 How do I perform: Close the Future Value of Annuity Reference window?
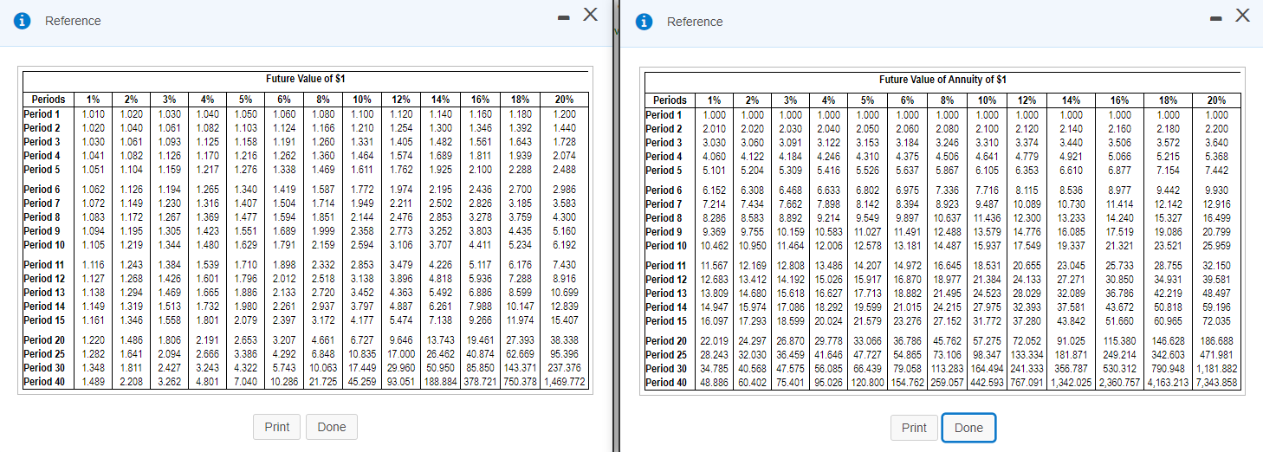[x=1242, y=15]
